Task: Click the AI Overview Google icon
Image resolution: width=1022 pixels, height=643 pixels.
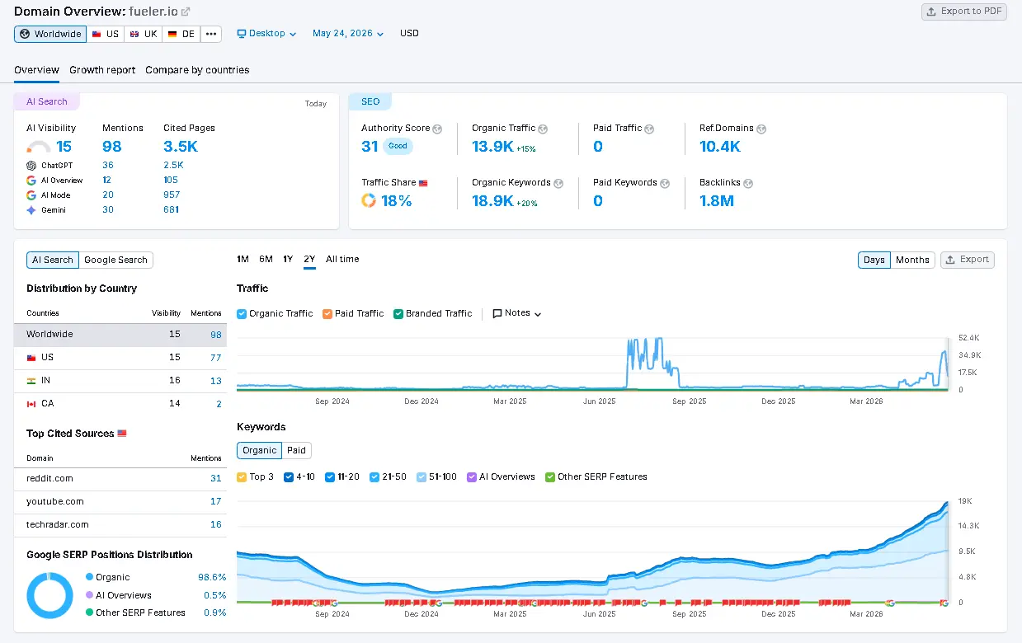Action: click(x=31, y=180)
